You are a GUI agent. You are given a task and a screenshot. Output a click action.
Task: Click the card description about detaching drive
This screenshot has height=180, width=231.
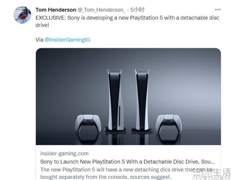coord(127,173)
